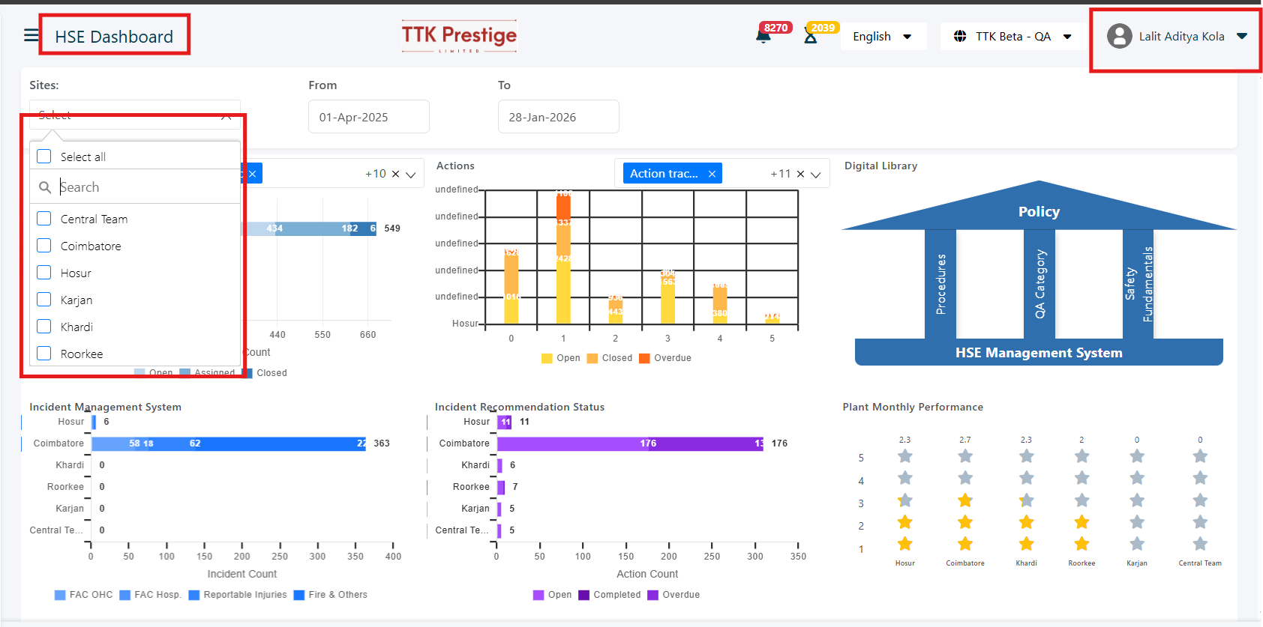Screen dimensions: 1263x627
Task: Open the Safety Fundamentals pillar
Action: [x=1138, y=284]
